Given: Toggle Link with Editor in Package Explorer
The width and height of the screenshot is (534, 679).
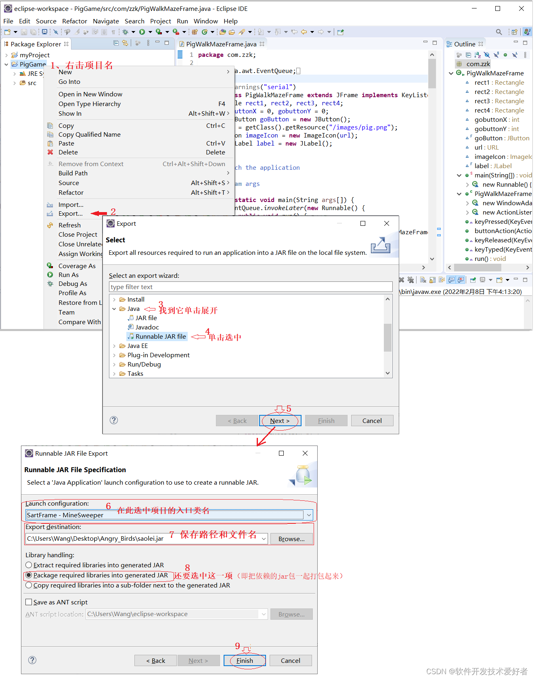Looking at the screenshot, I should pyautogui.click(x=125, y=43).
